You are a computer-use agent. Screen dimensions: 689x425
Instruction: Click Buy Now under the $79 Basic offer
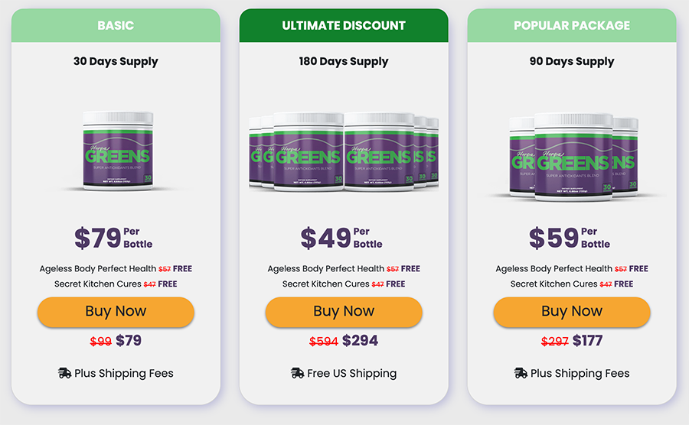(116, 312)
